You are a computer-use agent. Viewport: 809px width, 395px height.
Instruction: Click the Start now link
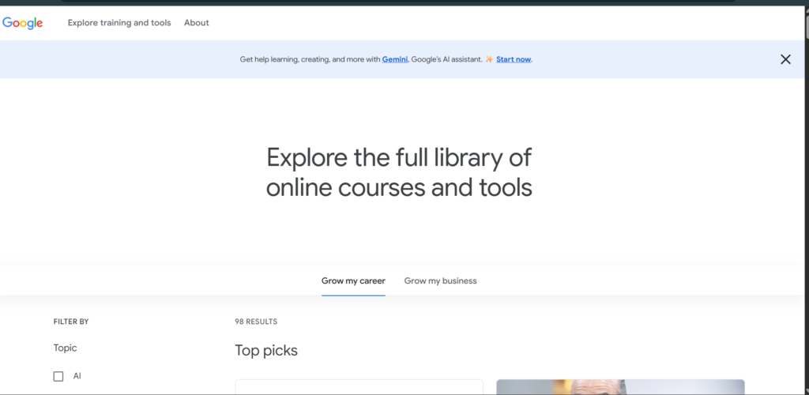pos(514,59)
